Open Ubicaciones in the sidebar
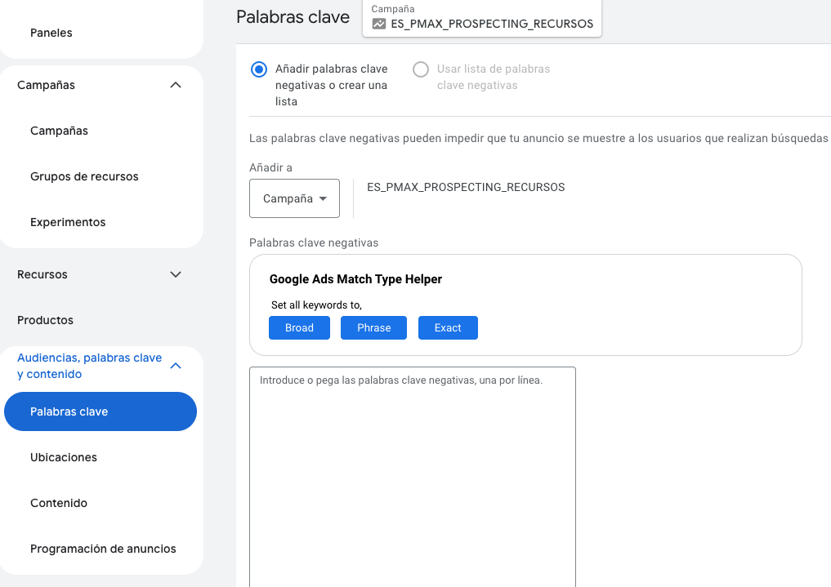Viewport: 831px width, 587px height. click(x=64, y=457)
